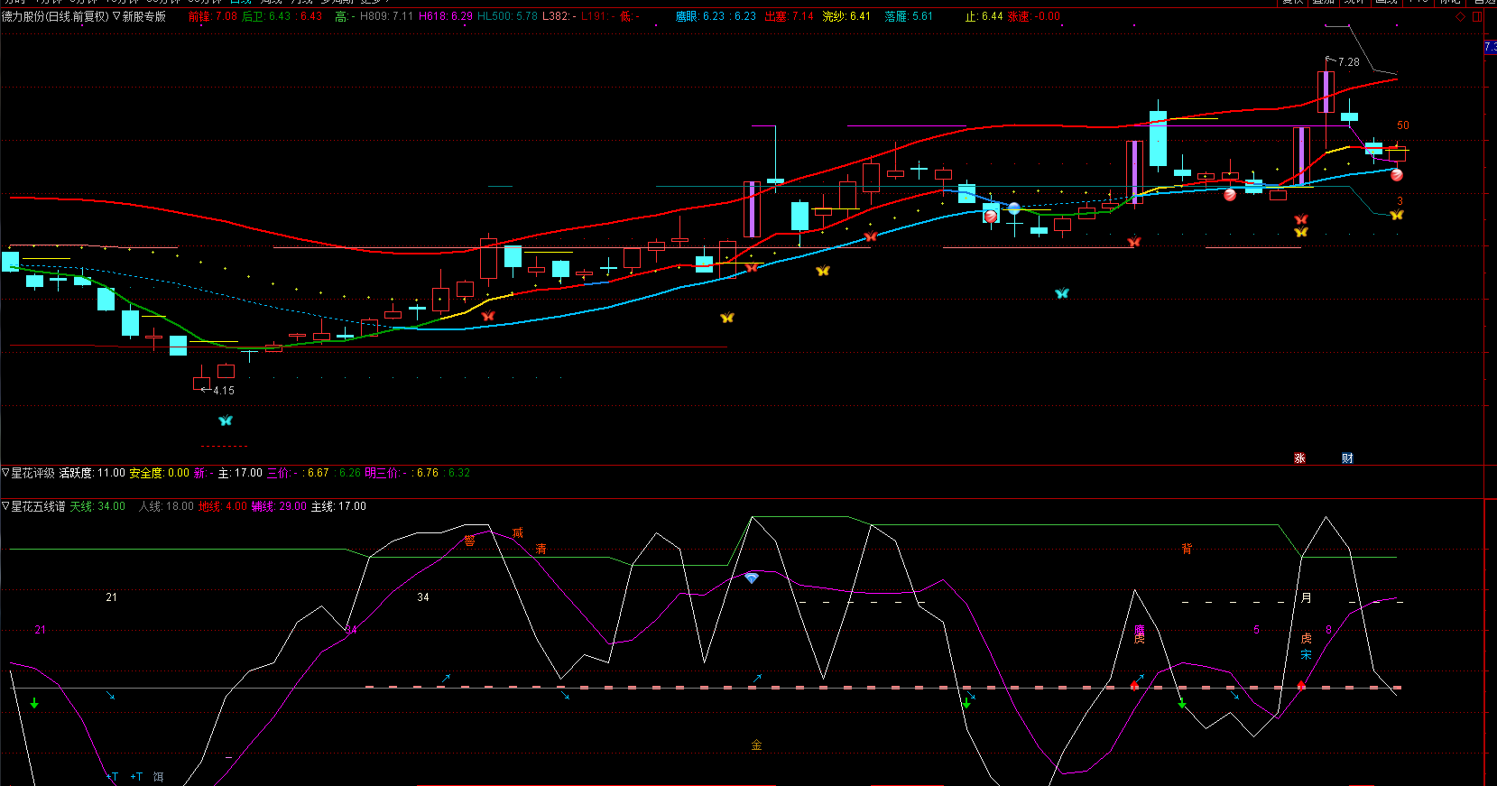The image size is (1497, 786).
Task: Click the 财 marker icon in main chart
Action: coord(1347,458)
